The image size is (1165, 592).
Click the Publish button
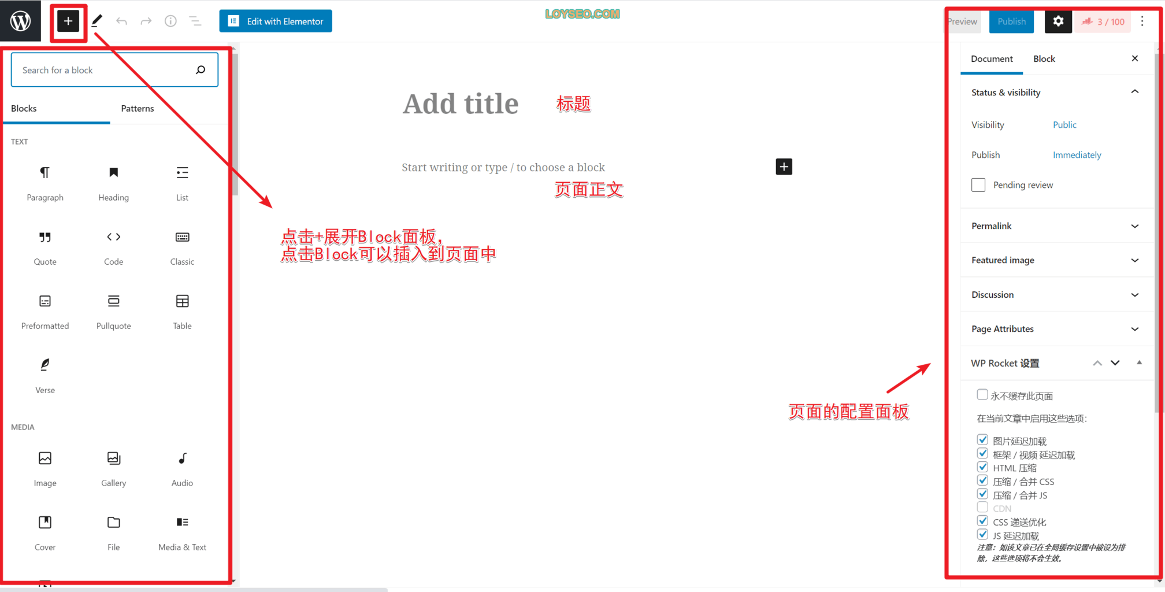[x=1011, y=21]
